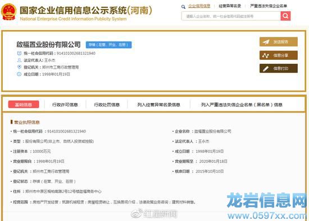Click the 严重违法失信企业名单 top link
The height and width of the screenshot is (221, 309).
point(269,6)
